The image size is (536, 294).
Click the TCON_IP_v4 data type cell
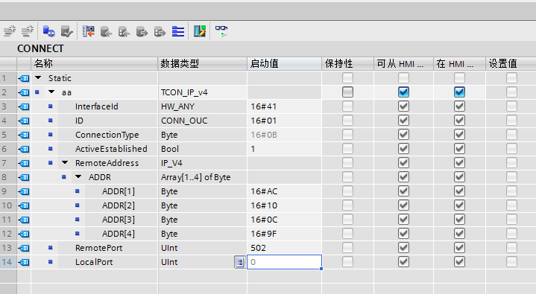pos(202,92)
